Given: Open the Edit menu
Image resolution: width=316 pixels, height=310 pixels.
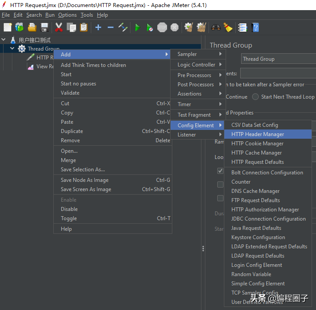Looking at the screenshot, I should [x=18, y=15].
